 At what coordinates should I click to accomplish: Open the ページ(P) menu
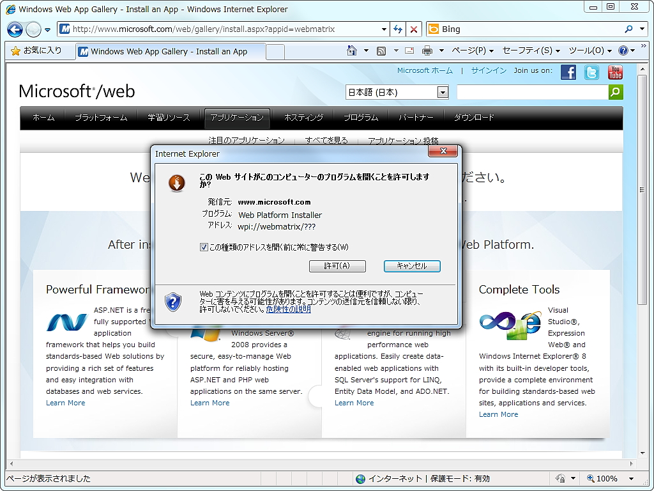[473, 51]
